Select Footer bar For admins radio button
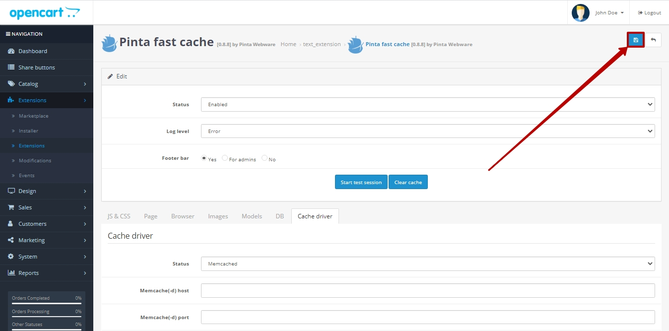Image resolution: width=669 pixels, height=331 pixels. [x=225, y=158]
